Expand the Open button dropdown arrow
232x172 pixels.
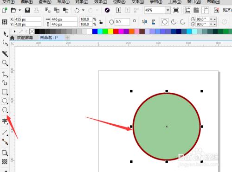[19, 10]
